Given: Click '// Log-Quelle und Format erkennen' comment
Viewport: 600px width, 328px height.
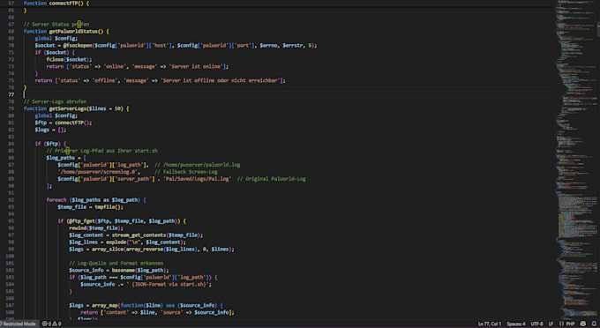Looking at the screenshot, I should [116, 263].
